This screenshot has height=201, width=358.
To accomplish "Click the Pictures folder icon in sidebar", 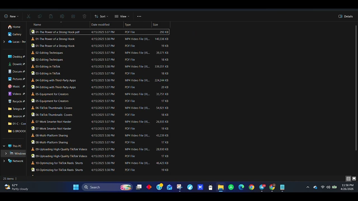I will pyautogui.click(x=10, y=79).
